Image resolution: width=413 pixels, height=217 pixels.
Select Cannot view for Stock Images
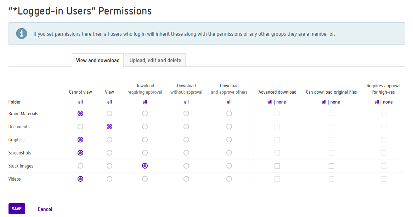80,166
